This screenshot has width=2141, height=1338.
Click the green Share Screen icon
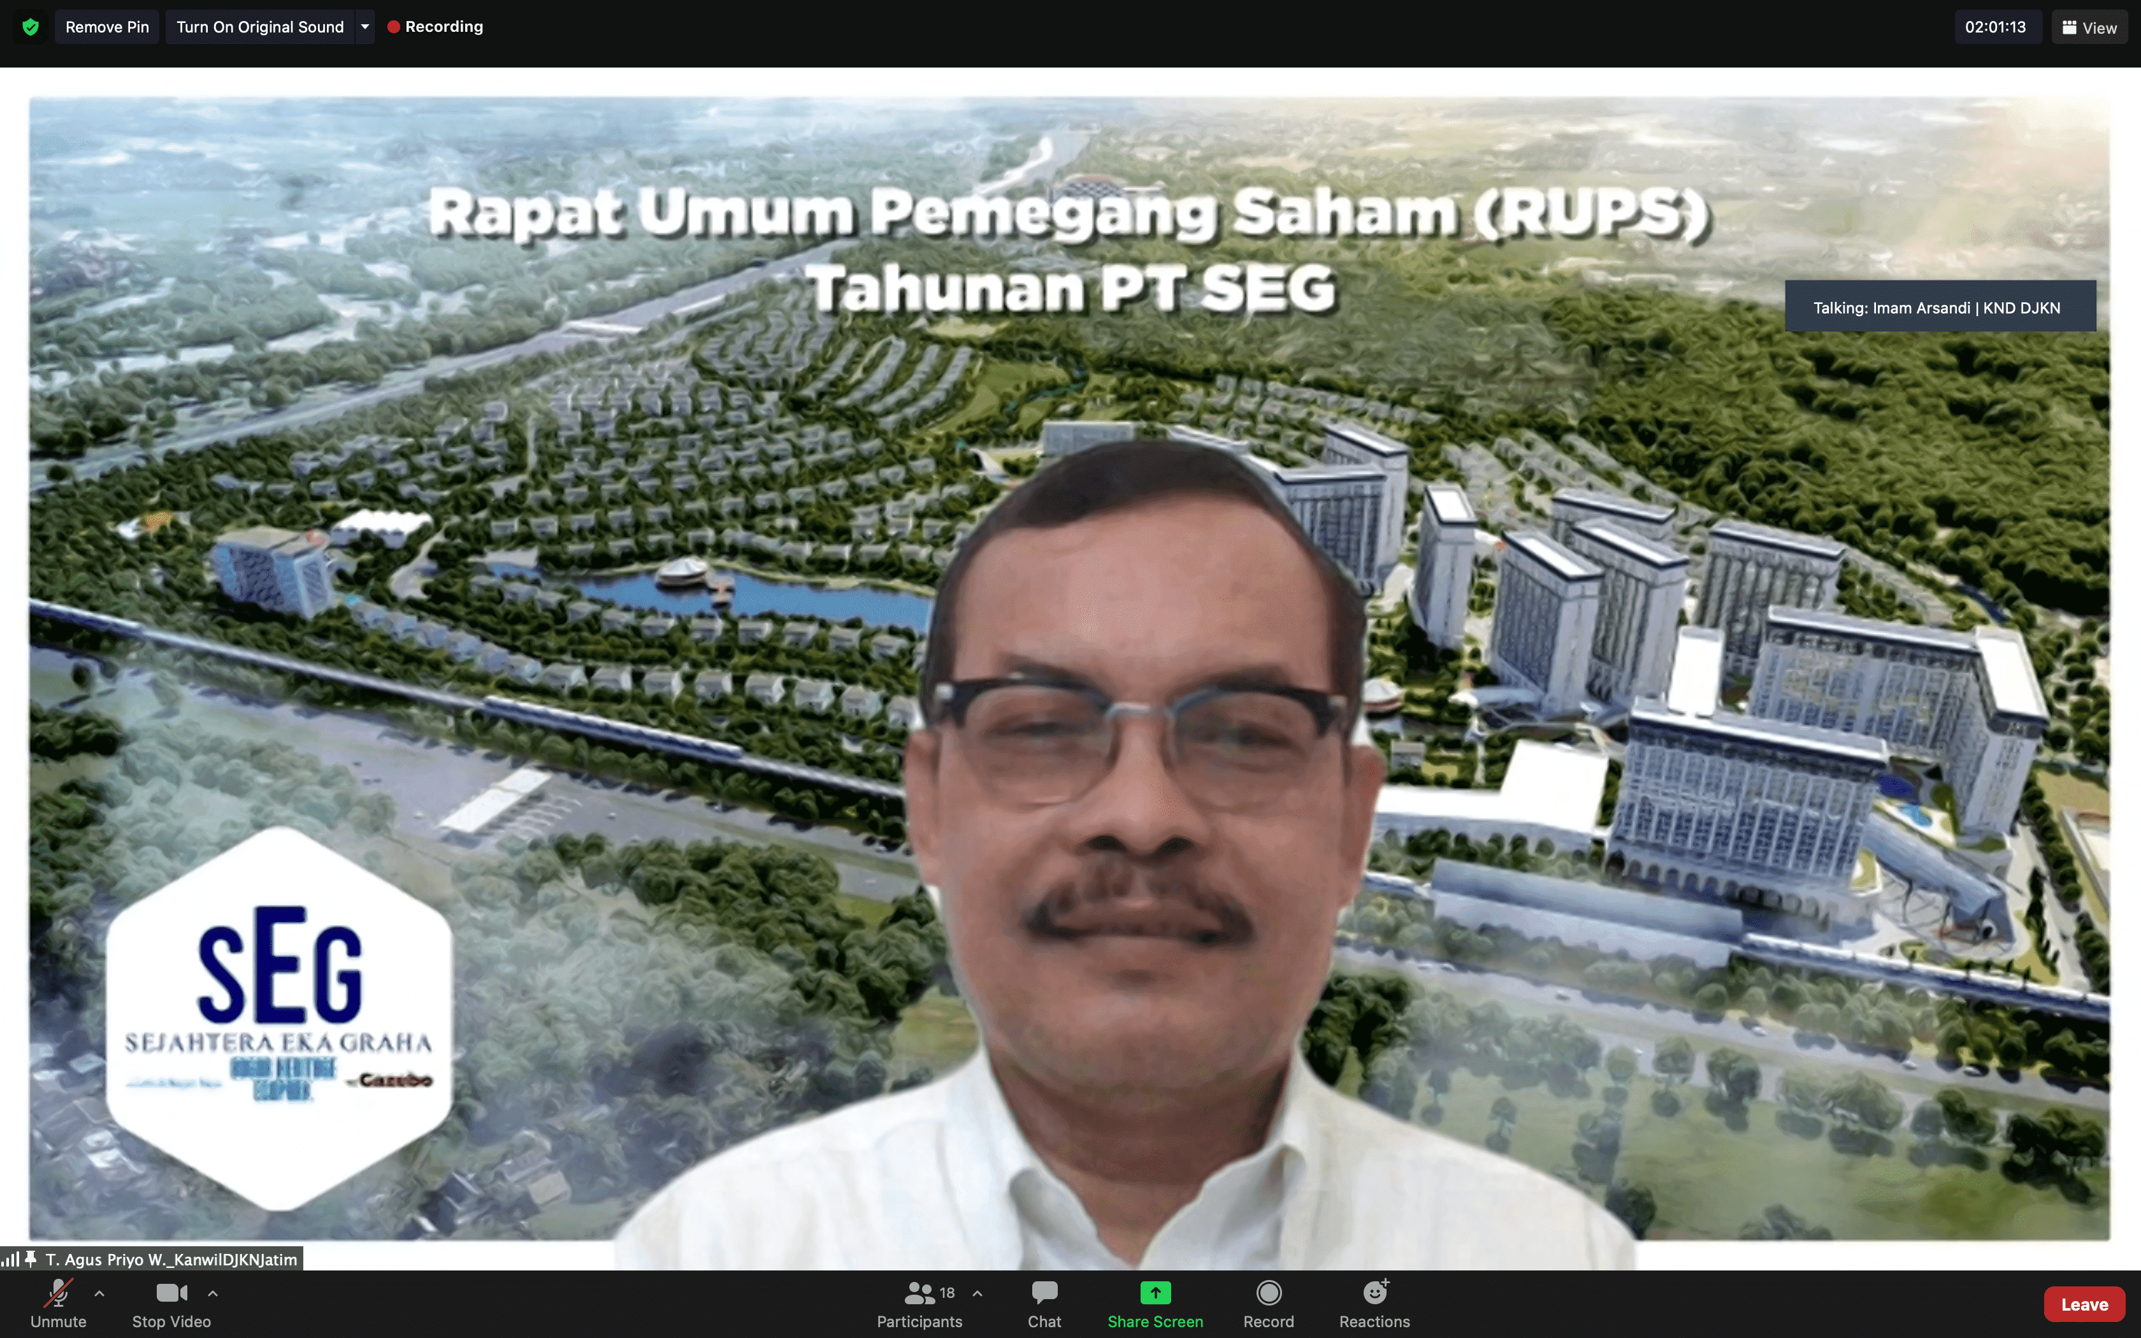pos(1155,1293)
